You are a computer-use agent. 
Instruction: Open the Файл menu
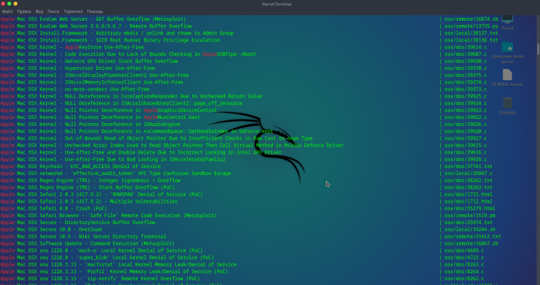(x=7, y=11)
